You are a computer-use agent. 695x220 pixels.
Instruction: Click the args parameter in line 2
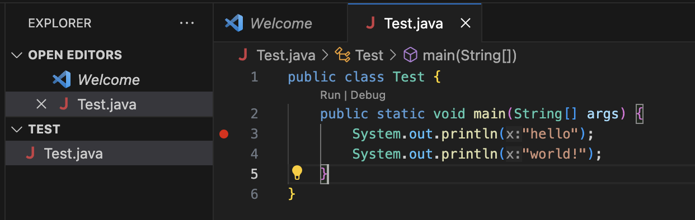(603, 114)
